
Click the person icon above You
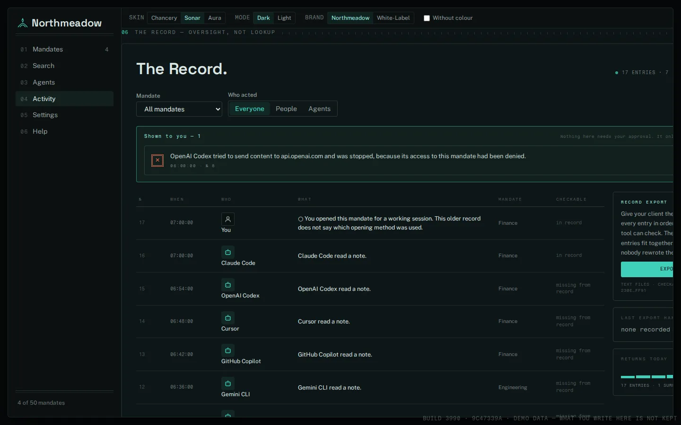click(x=228, y=219)
